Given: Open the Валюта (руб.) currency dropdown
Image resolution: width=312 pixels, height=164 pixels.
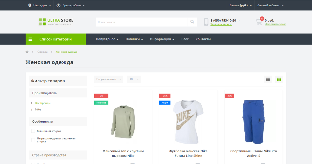Looking at the screenshot, I should click(x=240, y=5).
